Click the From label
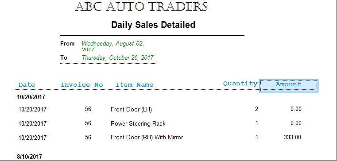 coord(67,44)
